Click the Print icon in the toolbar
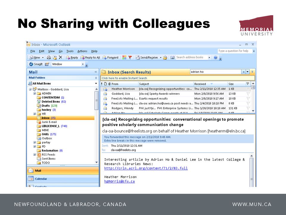Image resolution: width=286 pixels, height=215 pixels. (49, 58)
